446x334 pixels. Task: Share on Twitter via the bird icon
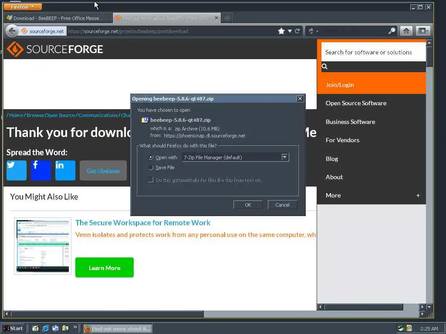coord(17,170)
